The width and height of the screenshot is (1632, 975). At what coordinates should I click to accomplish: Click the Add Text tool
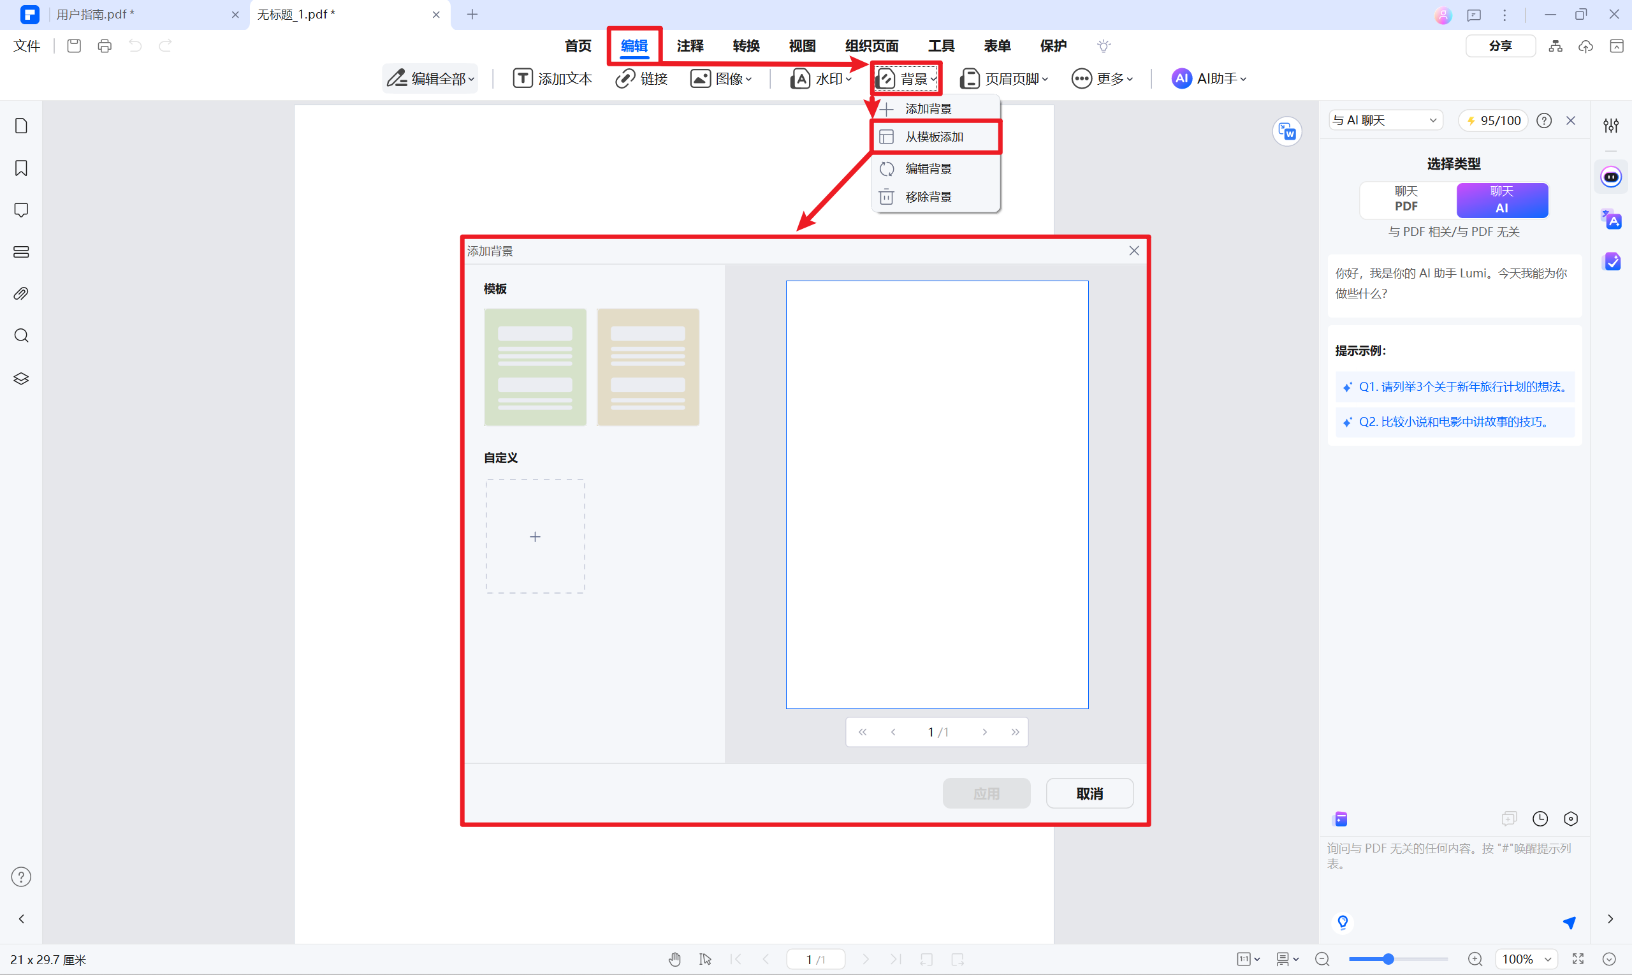(x=552, y=79)
